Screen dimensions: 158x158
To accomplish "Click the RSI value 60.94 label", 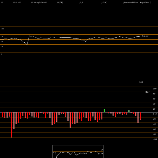I will click(x=145, y=36).
